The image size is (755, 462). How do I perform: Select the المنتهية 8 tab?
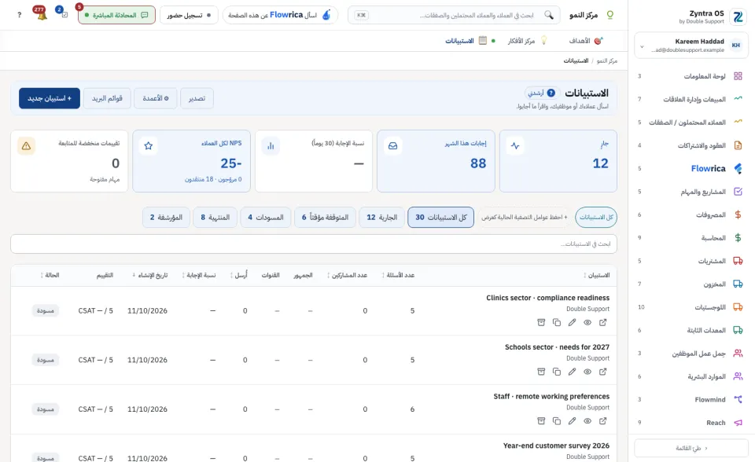tap(215, 218)
